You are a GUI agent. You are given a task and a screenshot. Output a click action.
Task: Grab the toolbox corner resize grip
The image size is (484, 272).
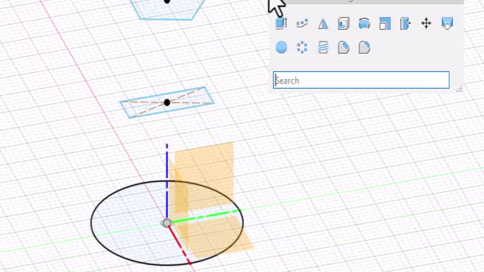pyautogui.click(x=459, y=89)
